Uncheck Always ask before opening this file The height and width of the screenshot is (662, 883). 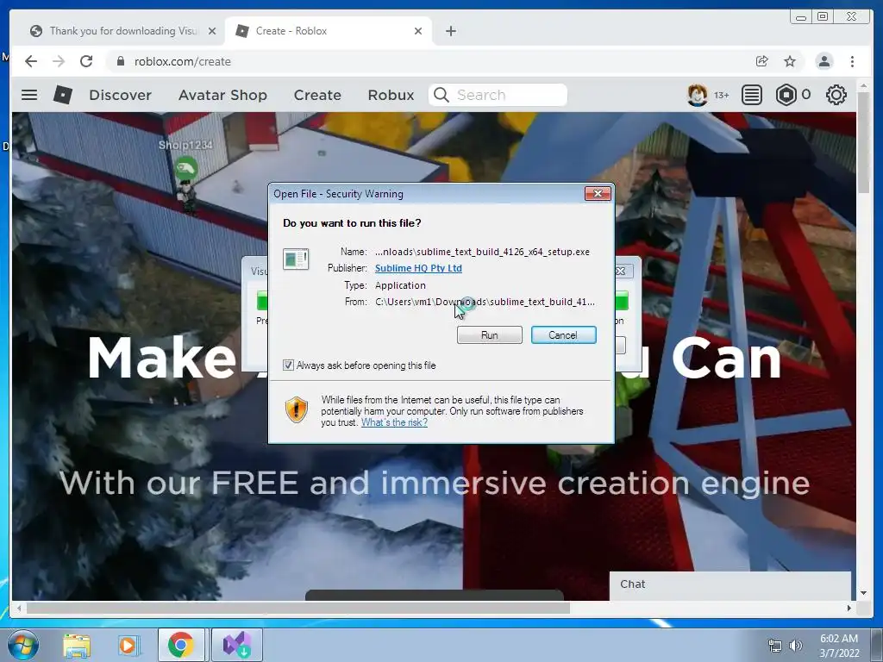tap(288, 365)
